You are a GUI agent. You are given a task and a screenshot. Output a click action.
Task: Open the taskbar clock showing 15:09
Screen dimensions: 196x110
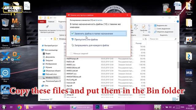point(190,107)
